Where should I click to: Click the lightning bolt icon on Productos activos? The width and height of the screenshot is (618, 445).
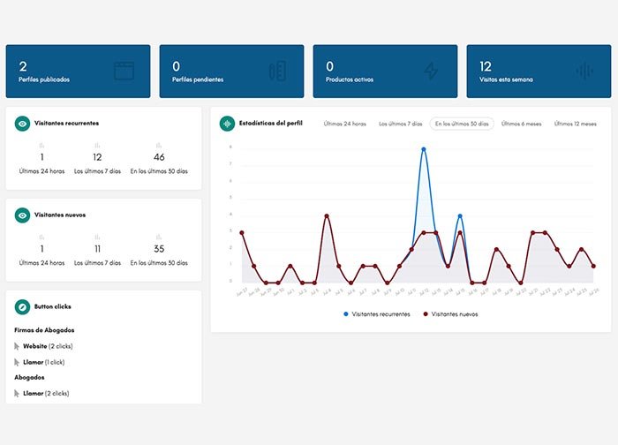(x=431, y=72)
